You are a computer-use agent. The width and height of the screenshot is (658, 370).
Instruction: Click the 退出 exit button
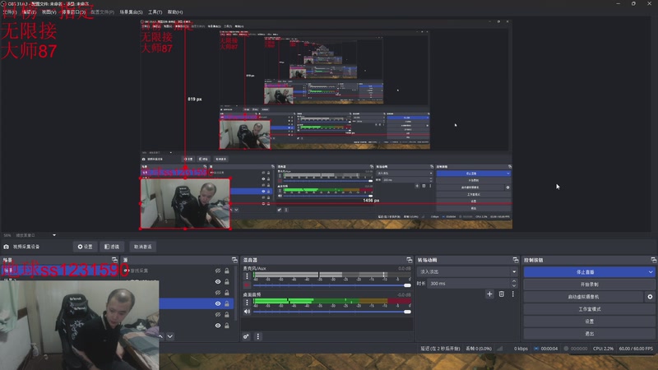589,334
